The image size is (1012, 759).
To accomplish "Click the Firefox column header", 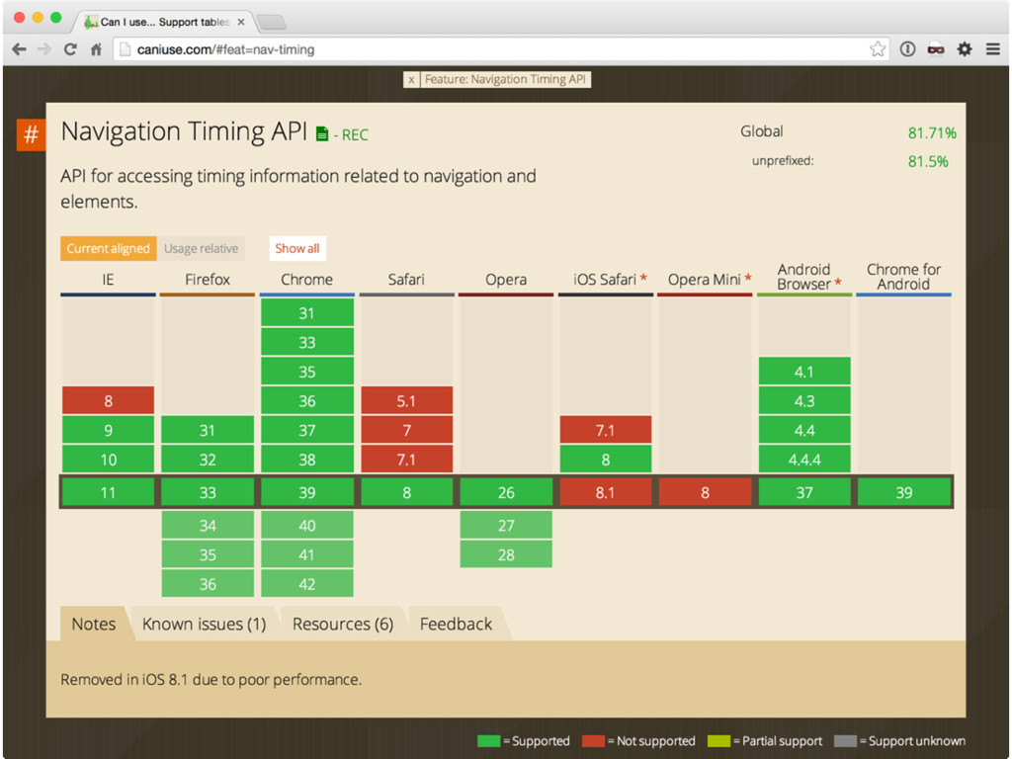I will (208, 280).
